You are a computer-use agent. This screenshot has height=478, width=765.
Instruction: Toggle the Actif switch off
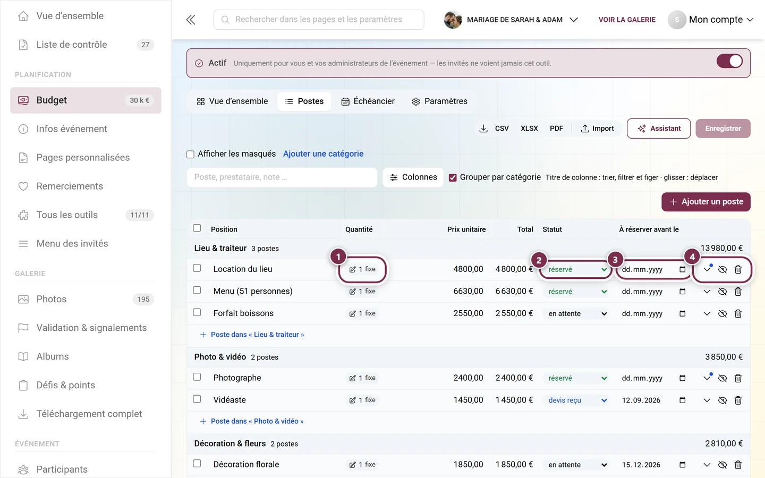click(729, 61)
